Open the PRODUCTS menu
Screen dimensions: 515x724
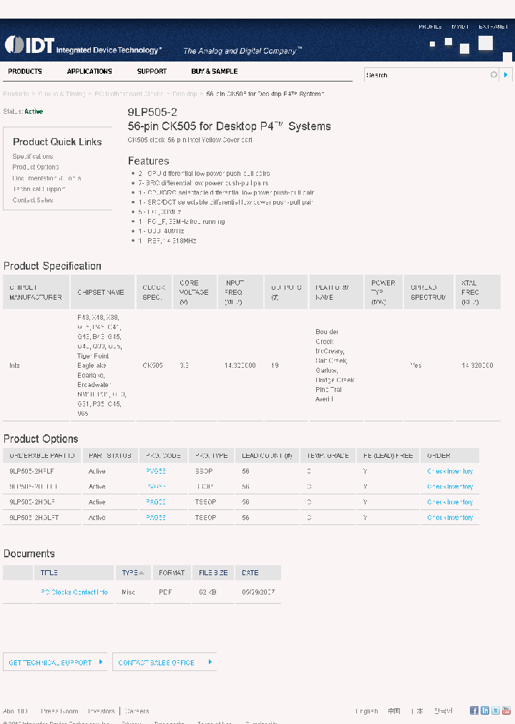(25, 71)
